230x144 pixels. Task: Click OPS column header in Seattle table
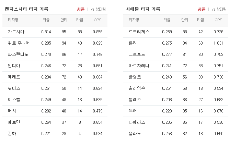tap(218, 20)
